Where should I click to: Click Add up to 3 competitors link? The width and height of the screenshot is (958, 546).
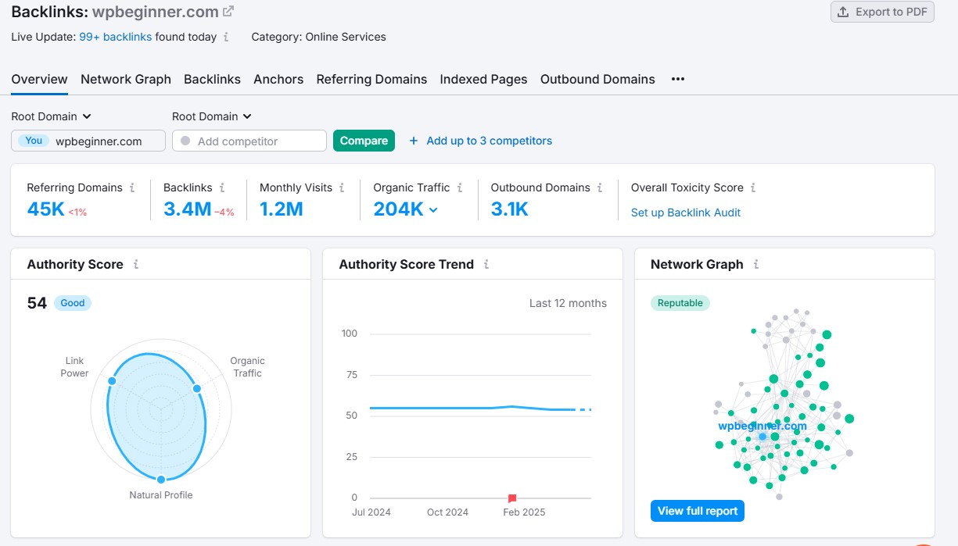point(489,141)
